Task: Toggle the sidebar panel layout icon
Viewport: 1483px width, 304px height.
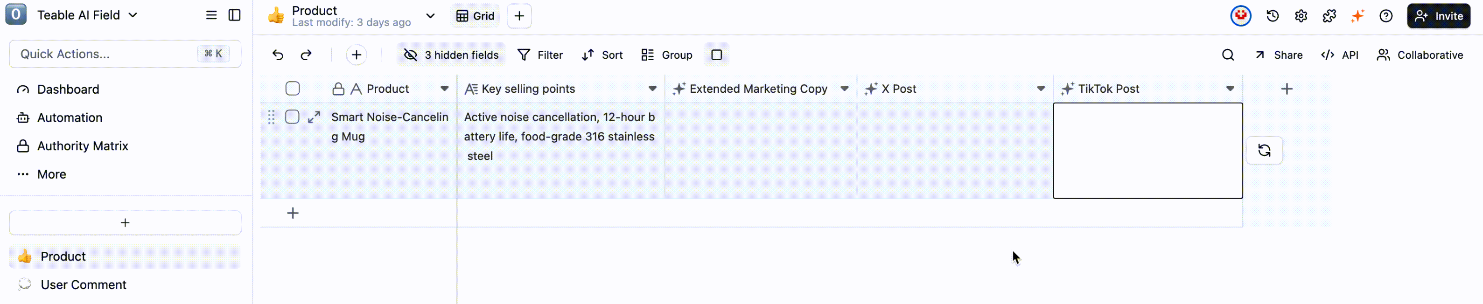Action: click(x=234, y=15)
